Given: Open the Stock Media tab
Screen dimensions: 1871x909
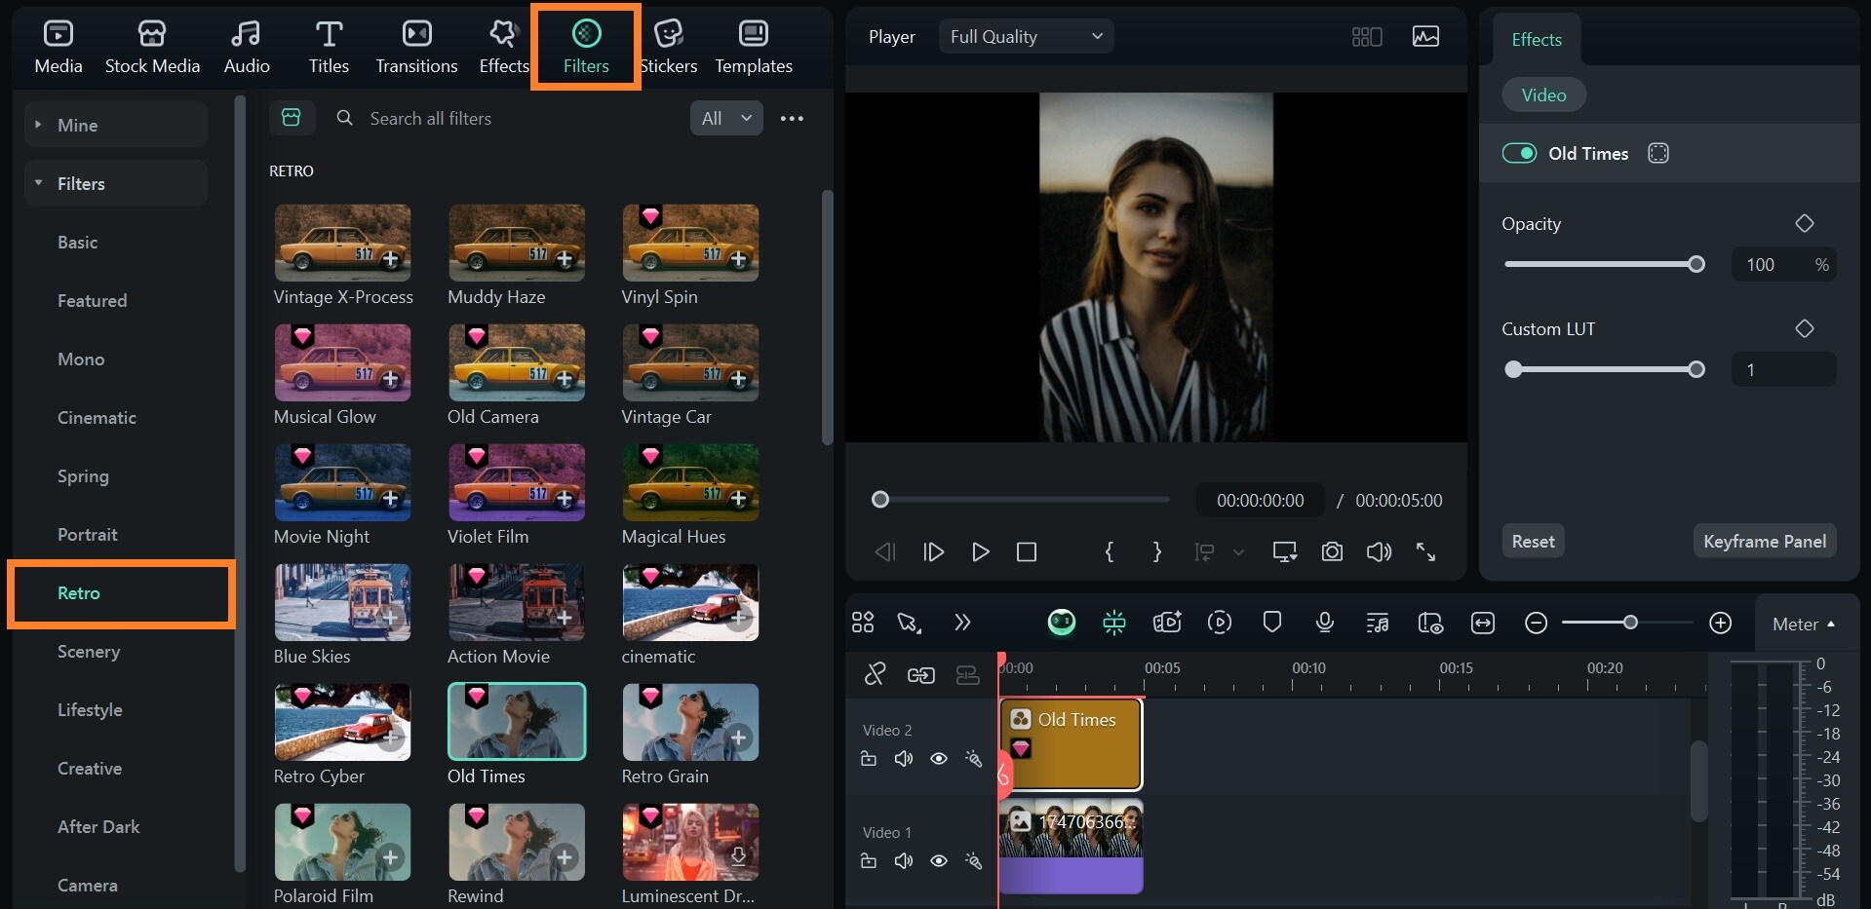Looking at the screenshot, I should [x=152, y=47].
